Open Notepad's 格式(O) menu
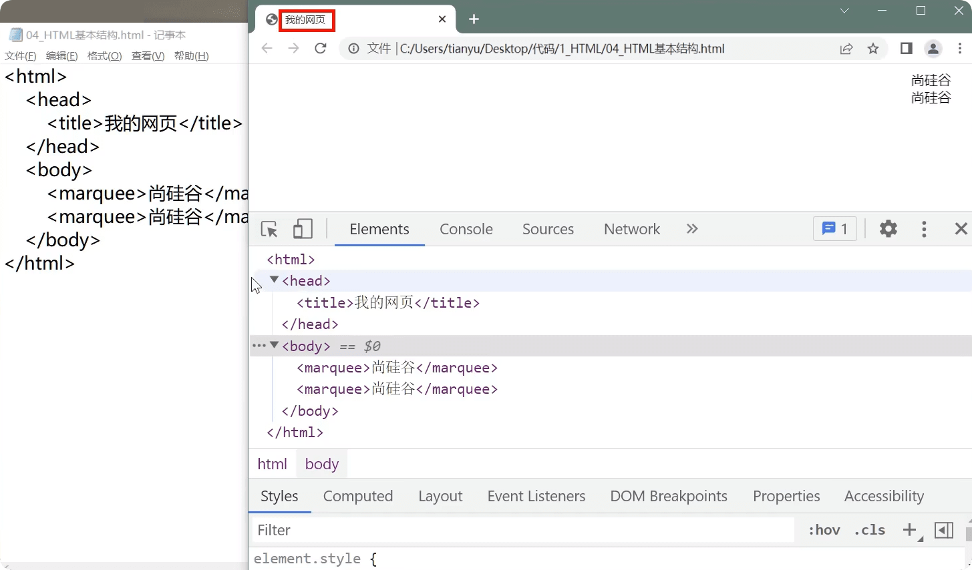This screenshot has width=972, height=570. (104, 56)
